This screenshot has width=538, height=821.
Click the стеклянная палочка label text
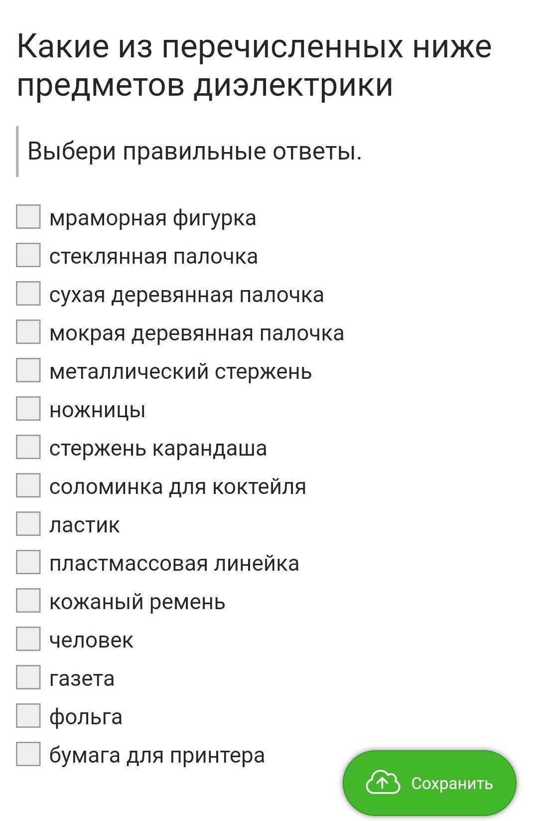click(x=153, y=257)
